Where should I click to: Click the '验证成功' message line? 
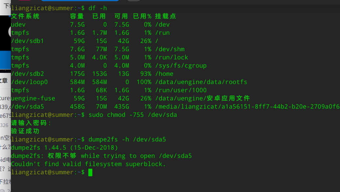[25, 131]
